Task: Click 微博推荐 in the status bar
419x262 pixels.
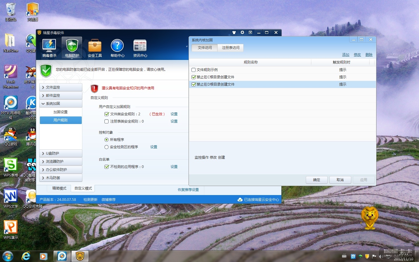Action: (109, 200)
